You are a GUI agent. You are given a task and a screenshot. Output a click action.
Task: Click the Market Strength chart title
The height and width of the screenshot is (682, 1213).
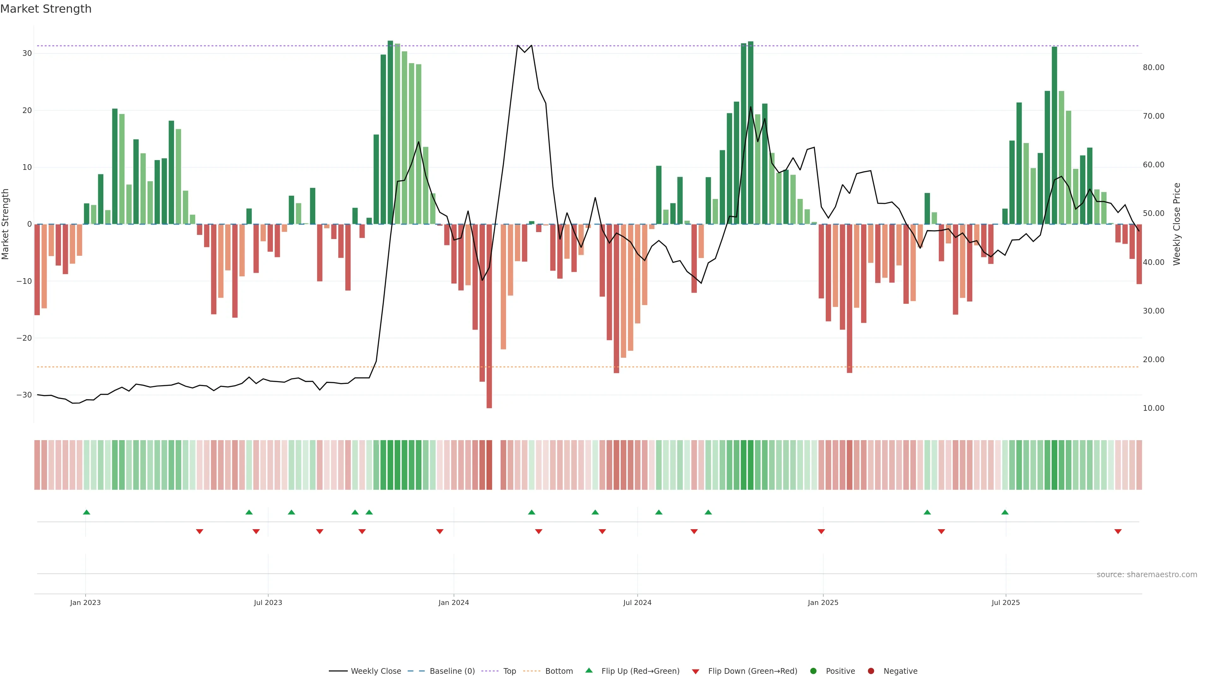[x=46, y=9]
